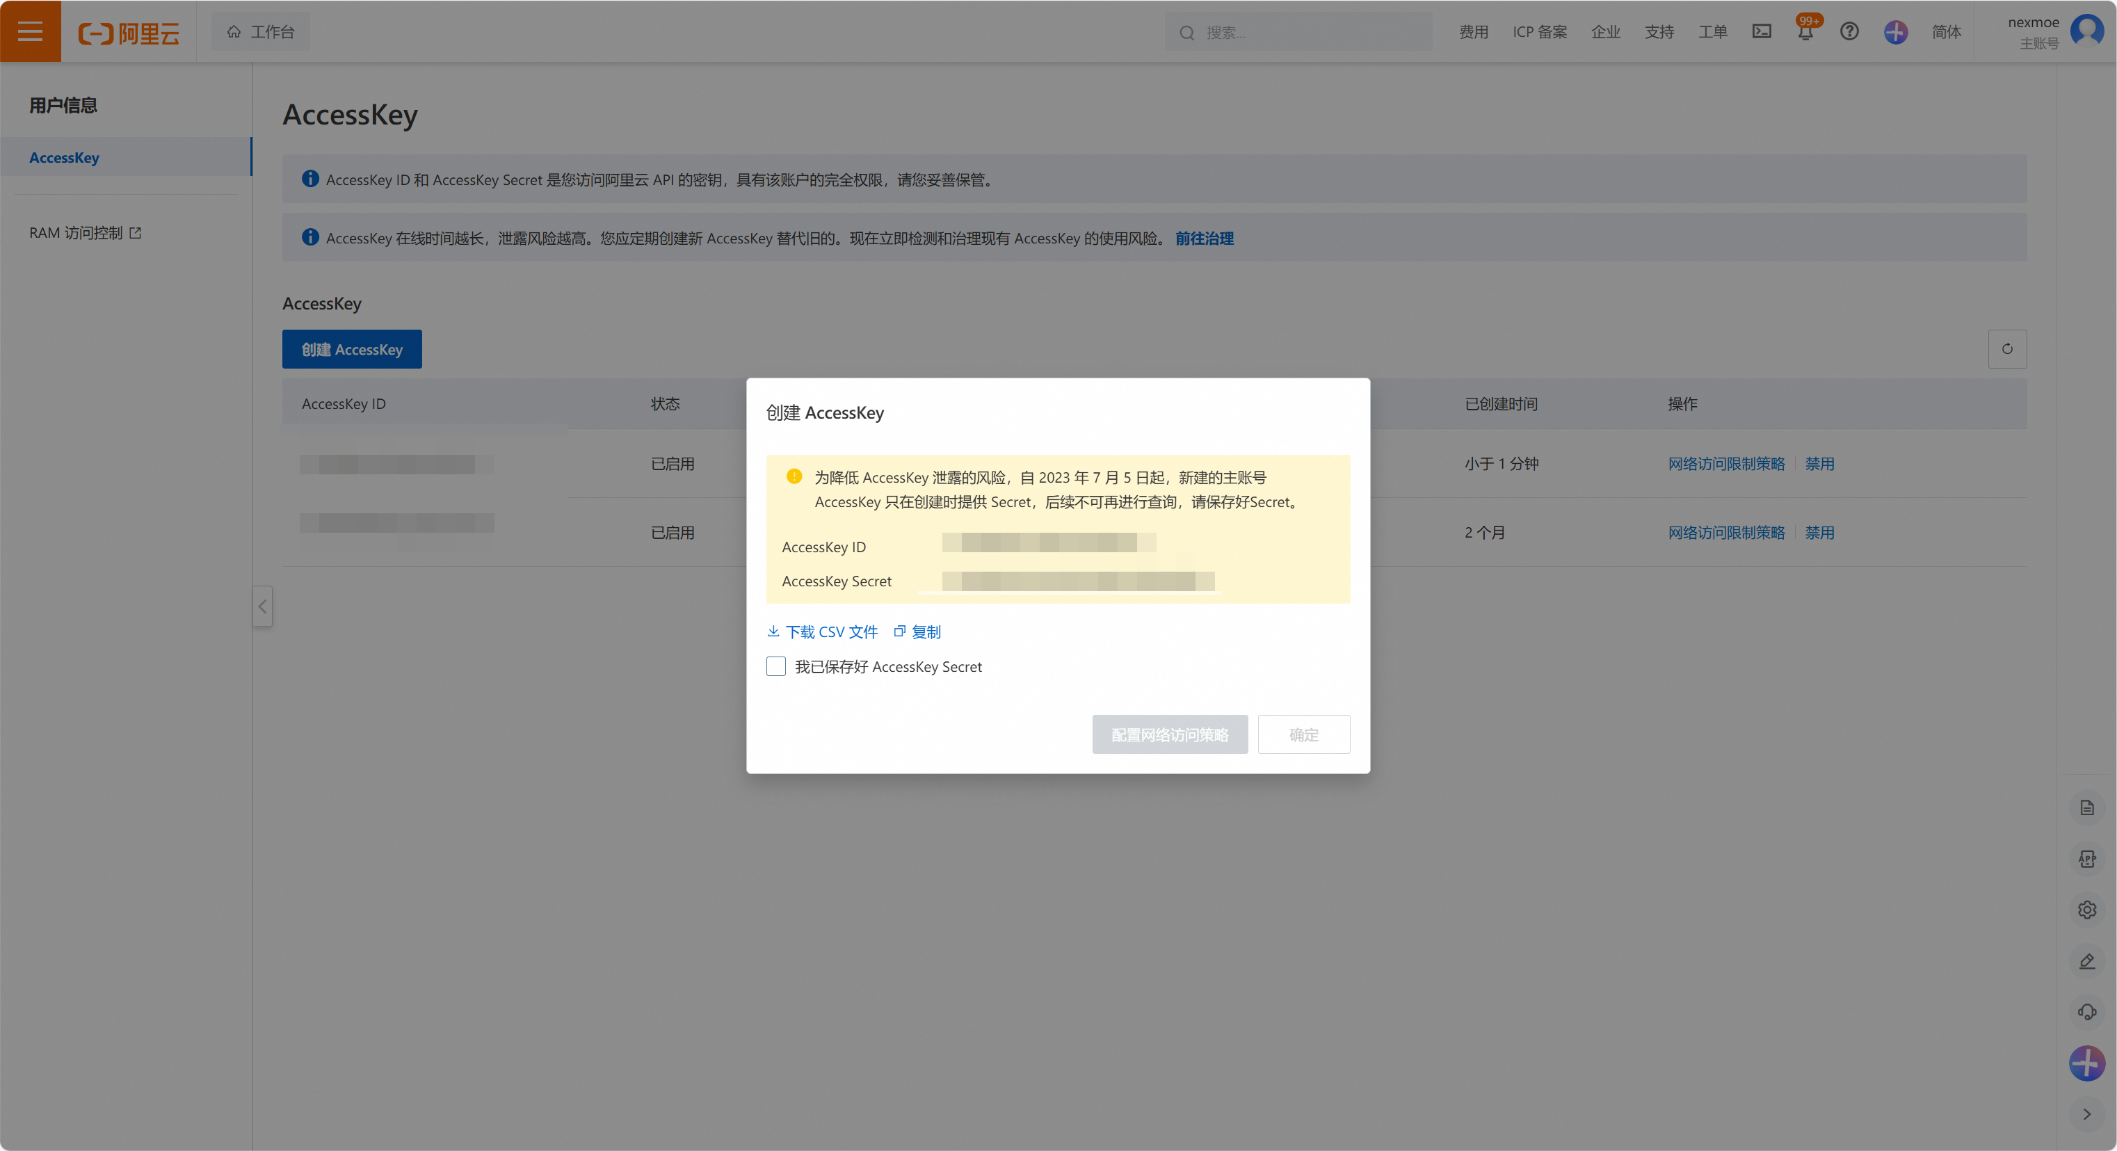Open notifications bell with 99+ badge
The width and height of the screenshot is (2117, 1151).
[1805, 33]
